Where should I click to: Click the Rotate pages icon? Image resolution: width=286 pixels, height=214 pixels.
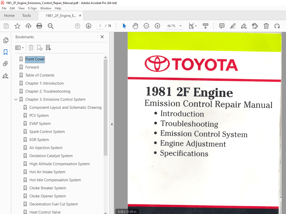click(277, 26)
